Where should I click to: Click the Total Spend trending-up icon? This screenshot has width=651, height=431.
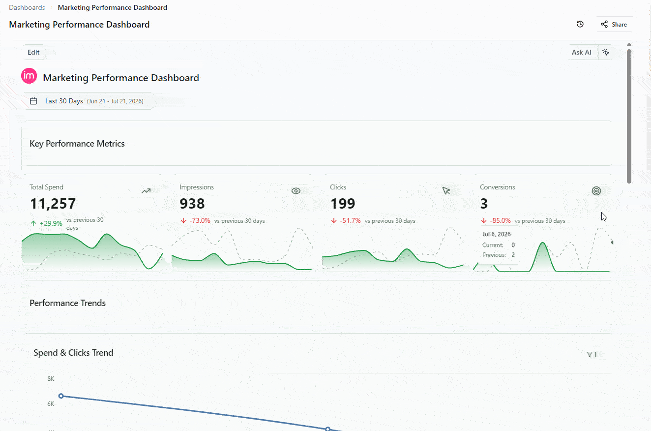146,191
